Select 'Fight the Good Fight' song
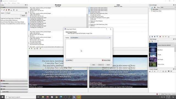 tap(11, 18)
